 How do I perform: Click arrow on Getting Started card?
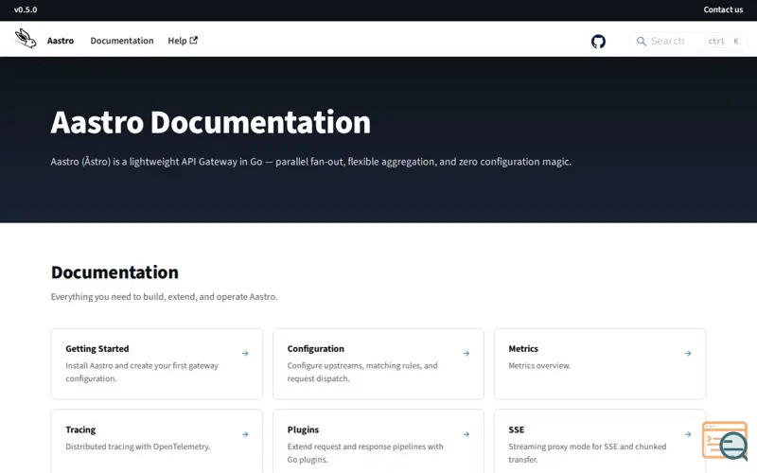click(245, 353)
